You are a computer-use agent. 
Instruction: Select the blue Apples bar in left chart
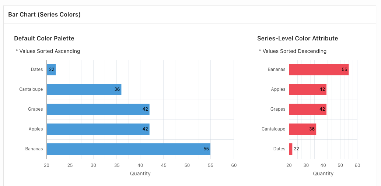(x=98, y=129)
